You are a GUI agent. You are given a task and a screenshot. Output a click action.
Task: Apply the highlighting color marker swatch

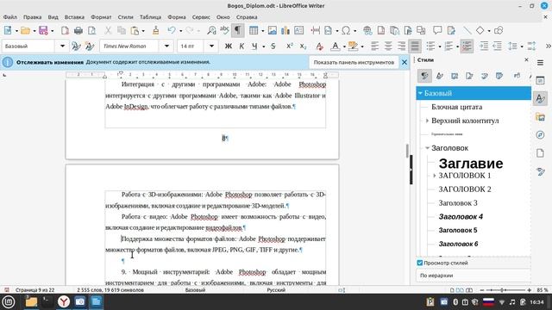pos(353,46)
